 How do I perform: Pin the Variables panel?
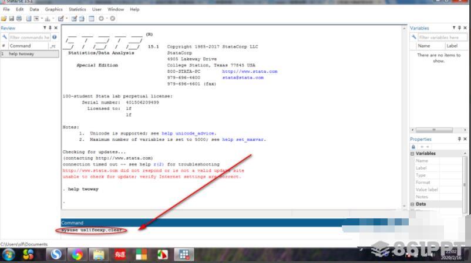click(459, 28)
